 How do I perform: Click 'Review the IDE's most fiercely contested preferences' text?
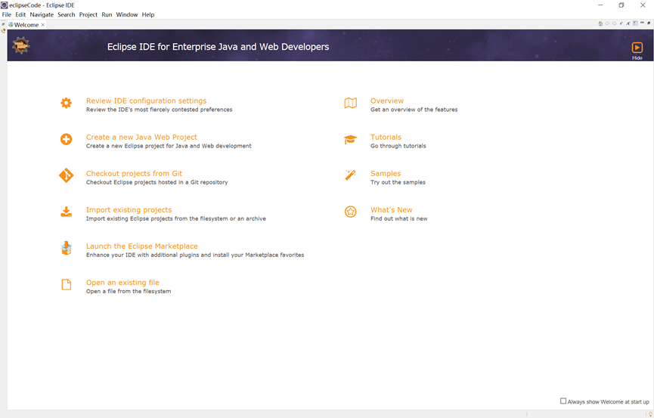pyautogui.click(x=159, y=110)
